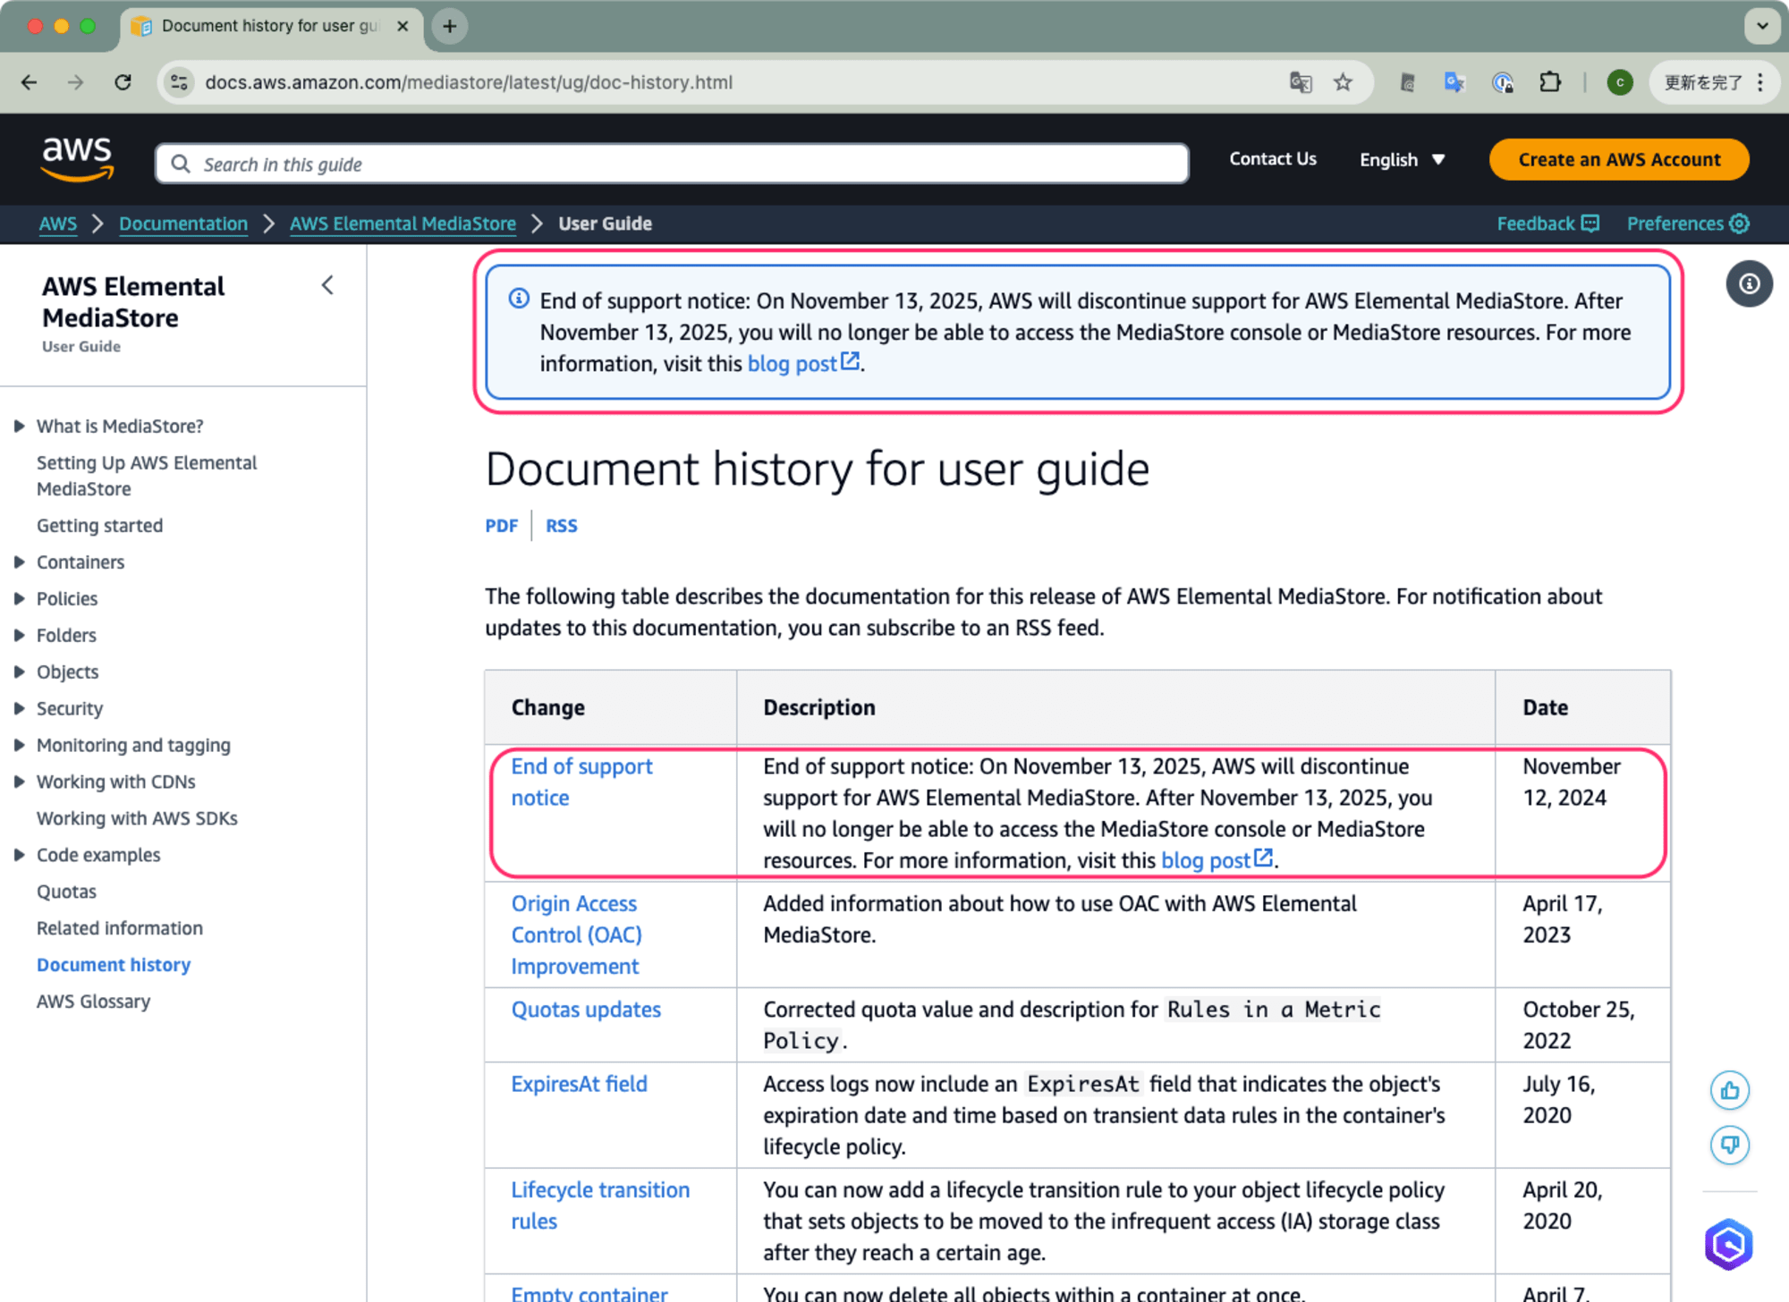Click the browser forward arrow
This screenshot has width=1789, height=1302.
[x=76, y=82]
